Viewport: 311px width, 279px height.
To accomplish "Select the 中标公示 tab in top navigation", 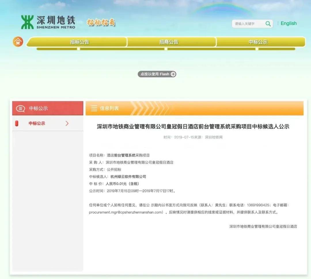I will tap(258, 42).
